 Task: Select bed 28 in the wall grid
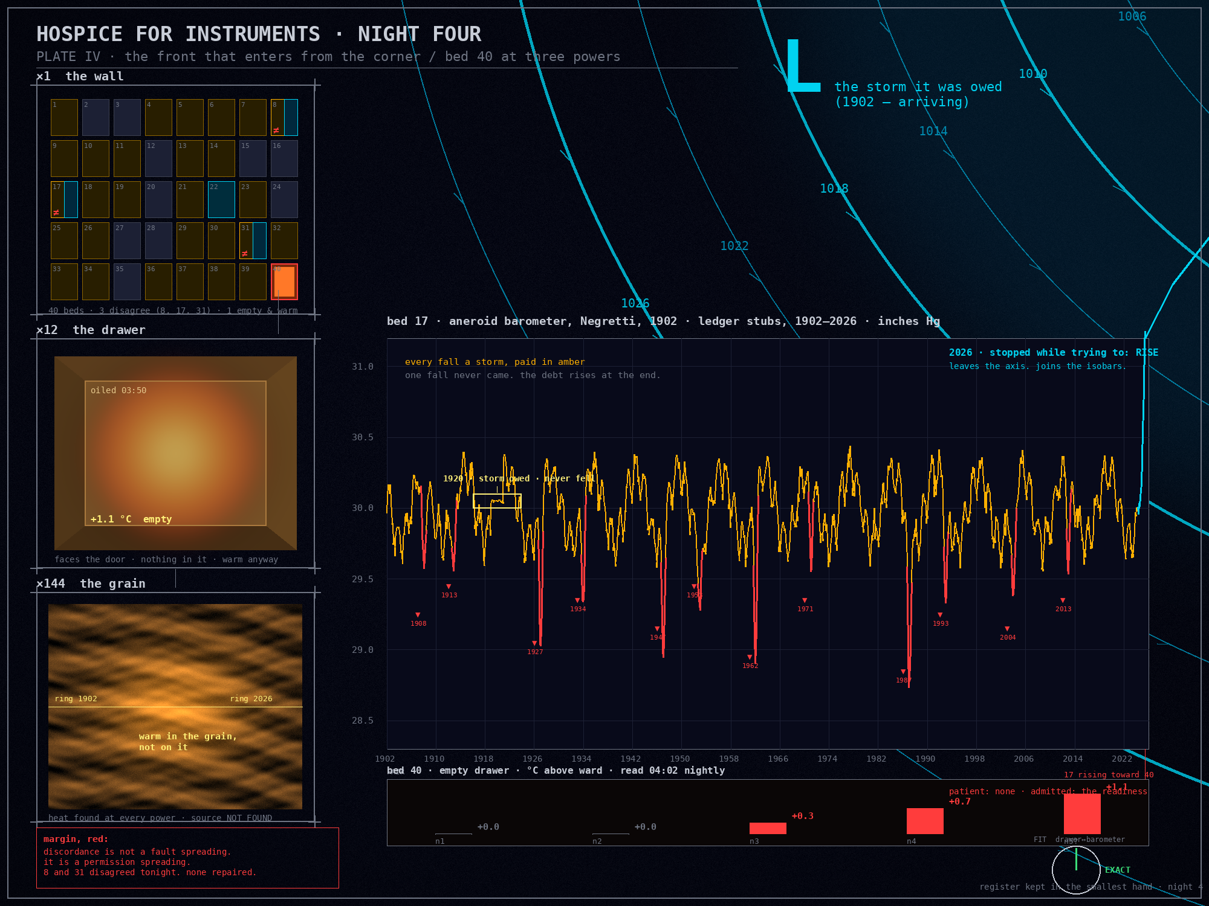(x=158, y=240)
